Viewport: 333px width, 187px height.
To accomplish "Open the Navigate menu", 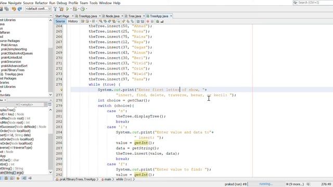I will click(15, 3).
